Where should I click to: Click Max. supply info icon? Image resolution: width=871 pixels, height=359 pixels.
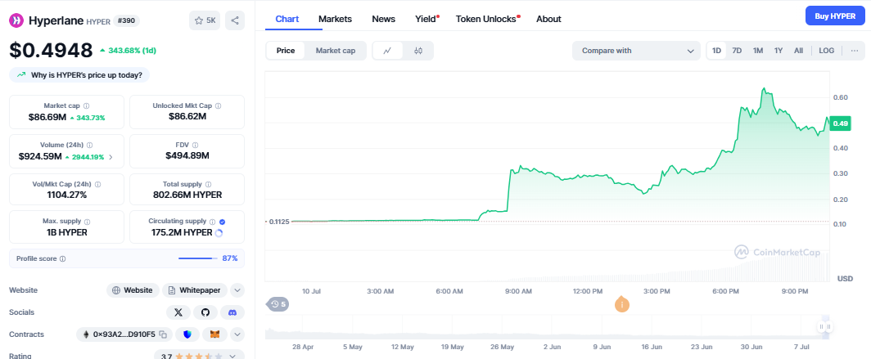click(x=88, y=221)
